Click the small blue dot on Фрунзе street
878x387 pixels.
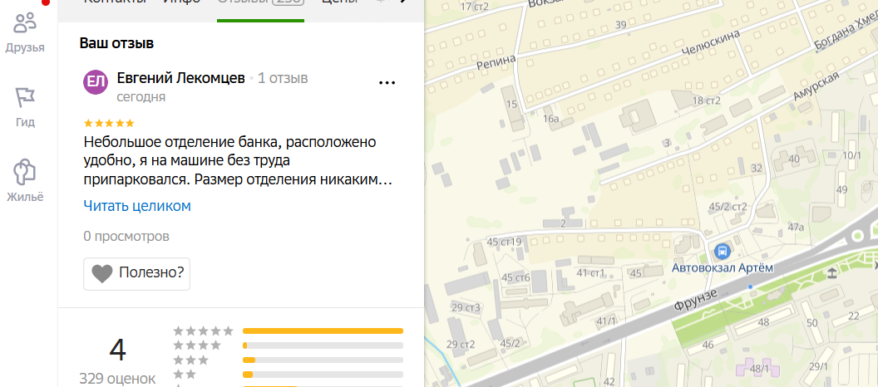pyautogui.click(x=750, y=287)
